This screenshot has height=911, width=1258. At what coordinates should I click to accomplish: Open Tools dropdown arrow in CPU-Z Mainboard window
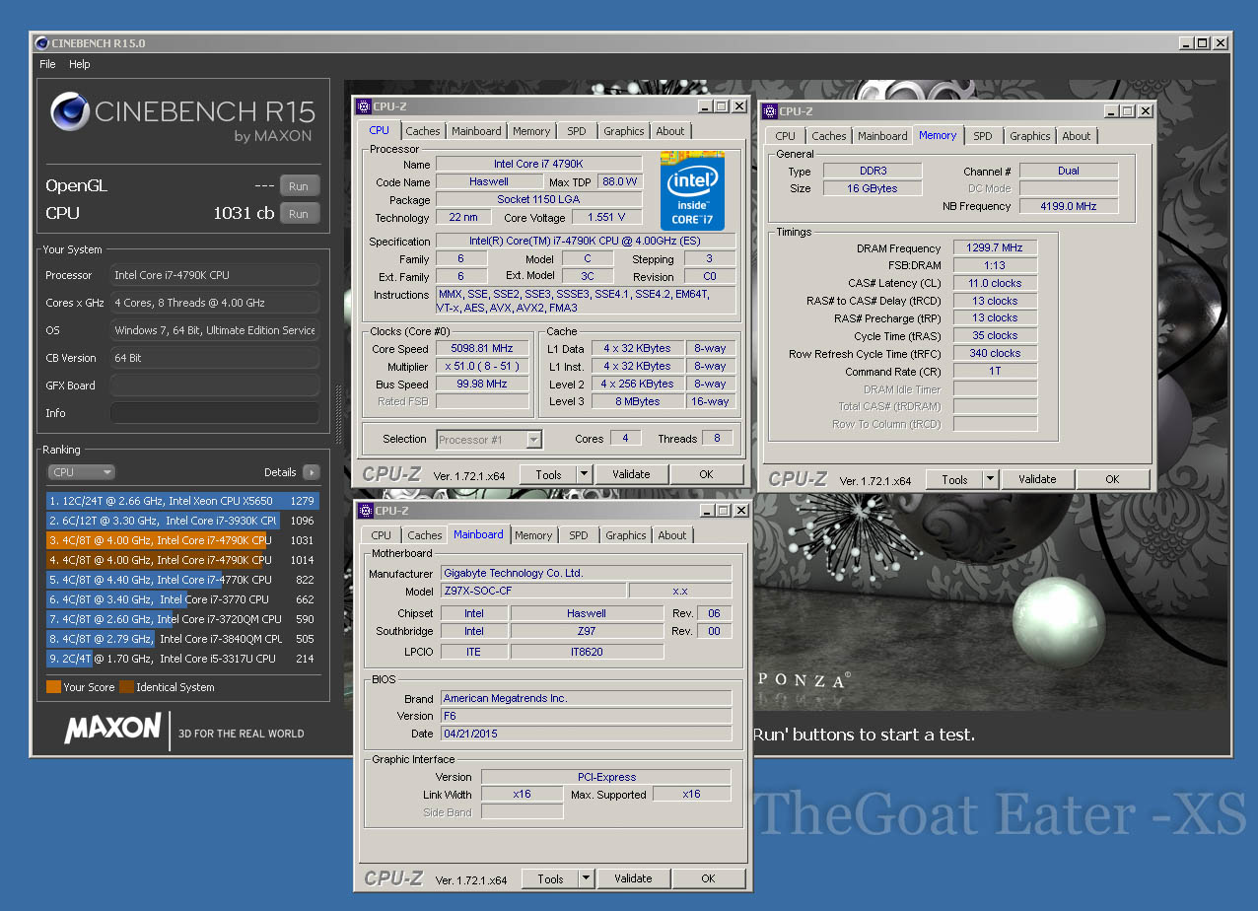pyautogui.click(x=586, y=878)
